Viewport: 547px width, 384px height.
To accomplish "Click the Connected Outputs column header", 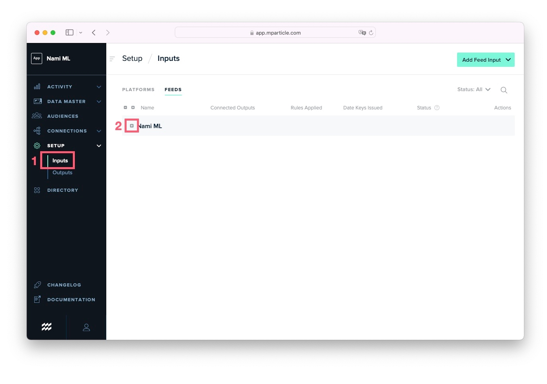I will click(232, 108).
